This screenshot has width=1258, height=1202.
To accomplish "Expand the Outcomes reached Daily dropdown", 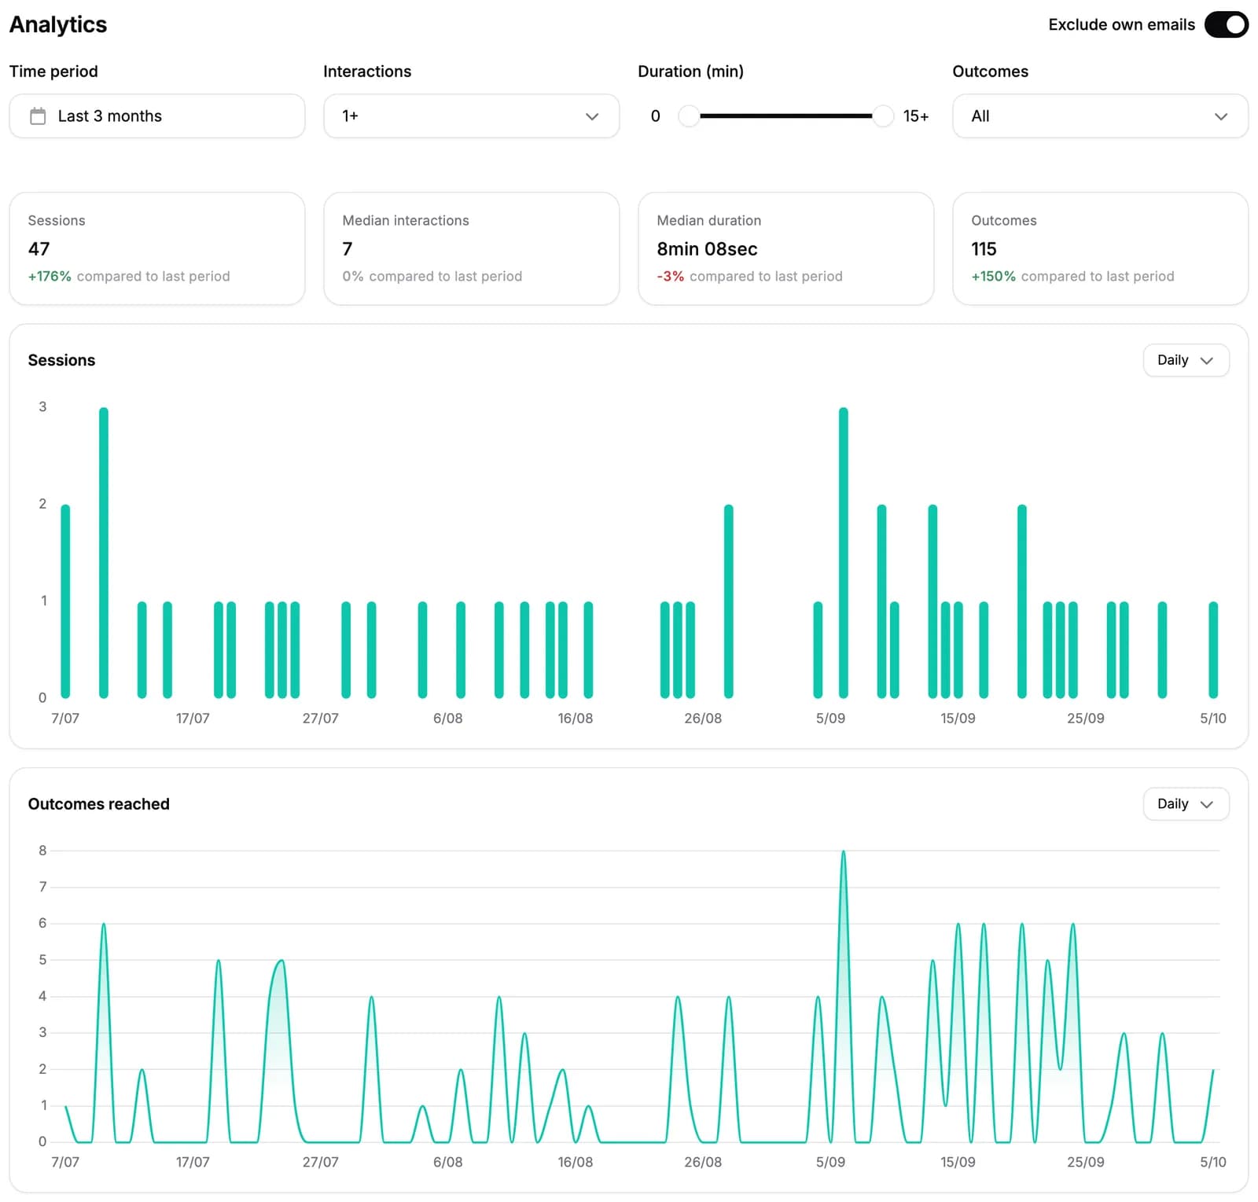I will [1186, 803].
